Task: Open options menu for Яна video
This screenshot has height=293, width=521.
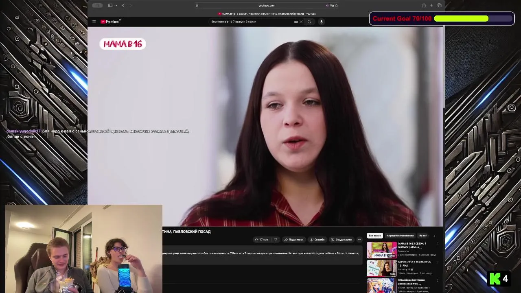Action: click(x=437, y=262)
